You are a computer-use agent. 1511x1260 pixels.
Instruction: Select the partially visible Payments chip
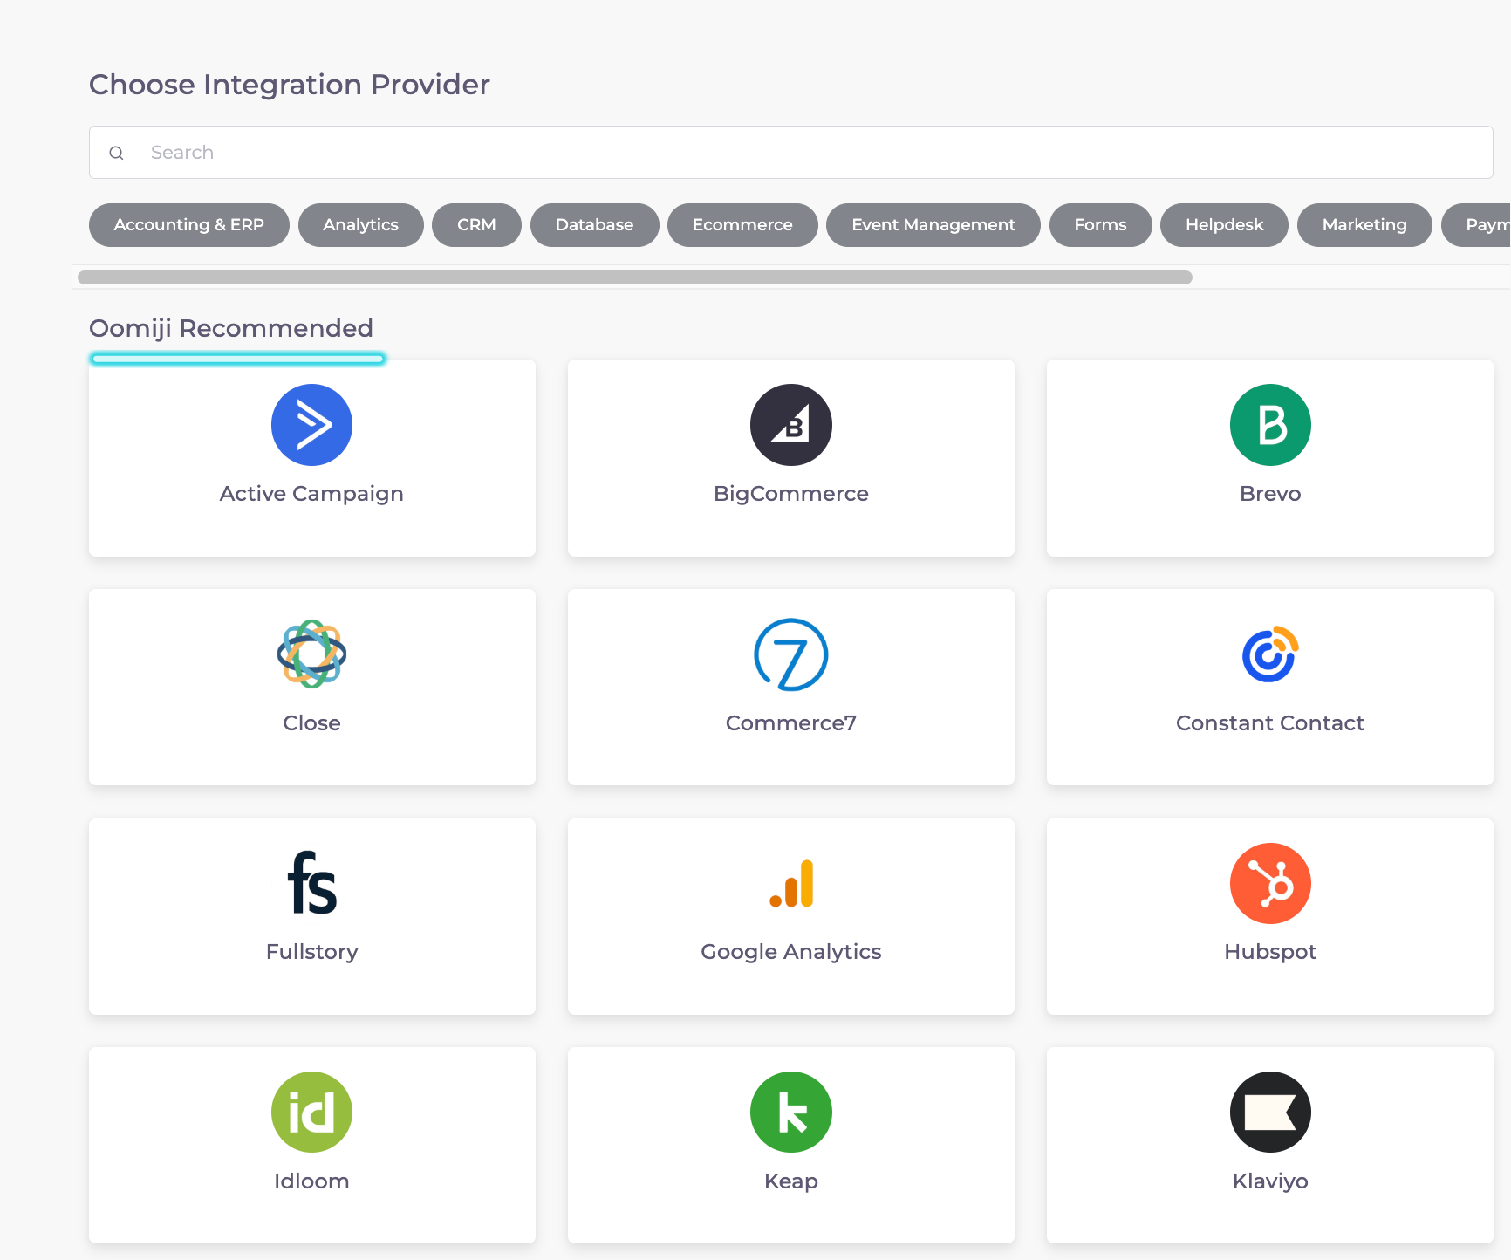1477,225
